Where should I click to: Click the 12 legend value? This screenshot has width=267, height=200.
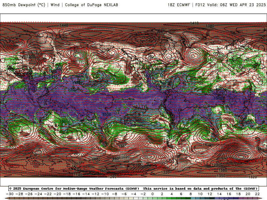[210, 194]
